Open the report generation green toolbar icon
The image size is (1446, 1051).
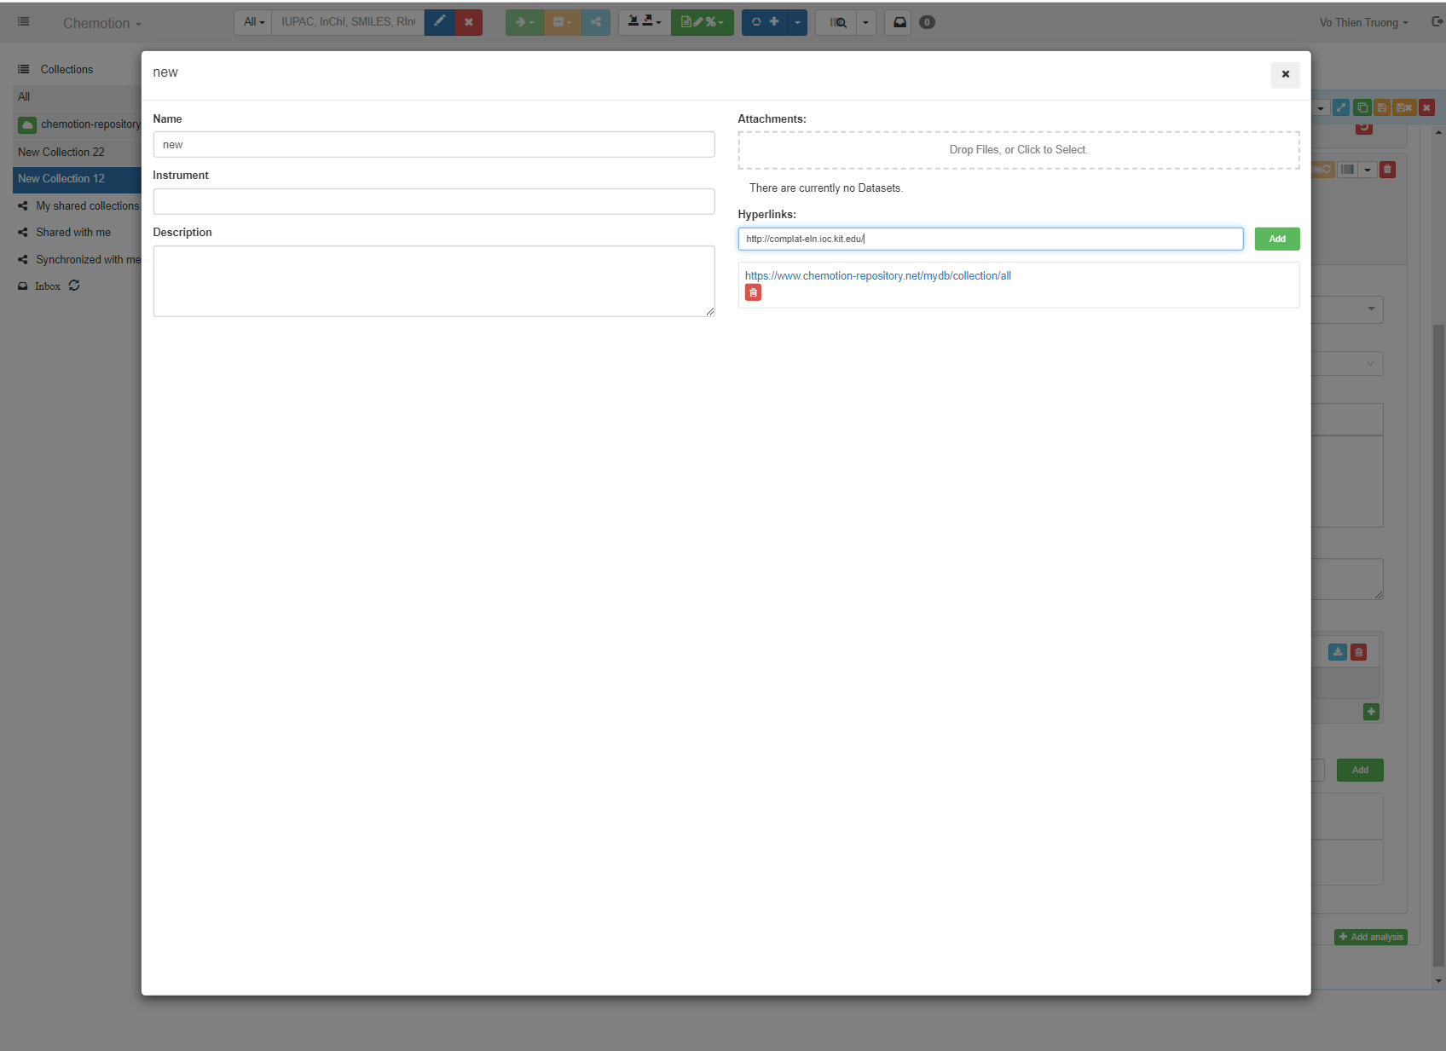tap(699, 22)
